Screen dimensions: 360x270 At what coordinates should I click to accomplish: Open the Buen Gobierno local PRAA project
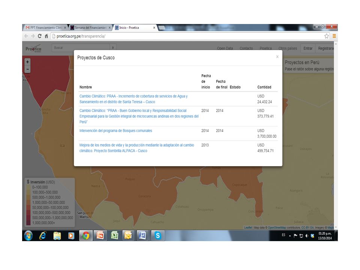pyautogui.click(x=139, y=116)
